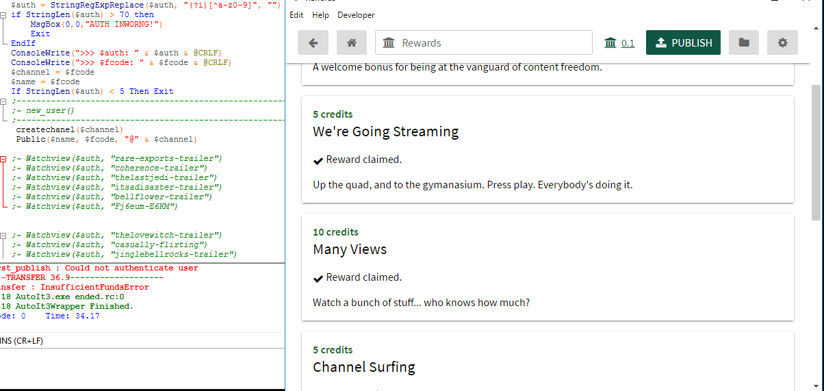Click the MsgBox AUTH INWORNG line
Image resolution: width=824 pixels, height=391 pixels.
(x=96, y=24)
